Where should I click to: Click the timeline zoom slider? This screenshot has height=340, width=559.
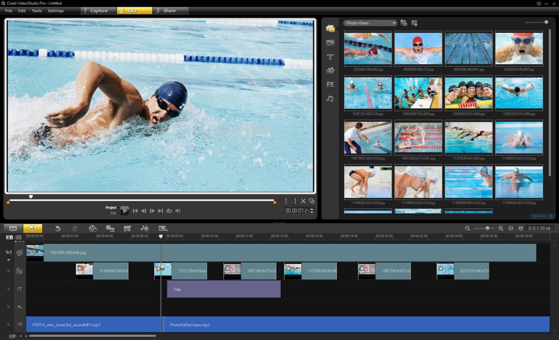click(x=487, y=228)
